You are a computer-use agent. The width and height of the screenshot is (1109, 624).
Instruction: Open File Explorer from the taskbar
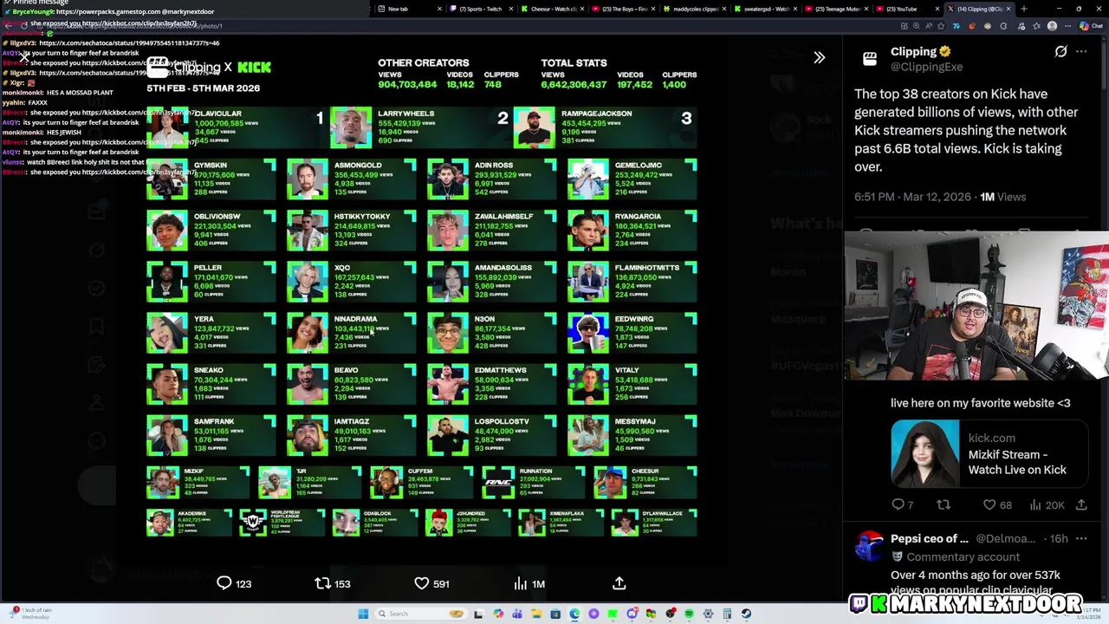point(536,614)
